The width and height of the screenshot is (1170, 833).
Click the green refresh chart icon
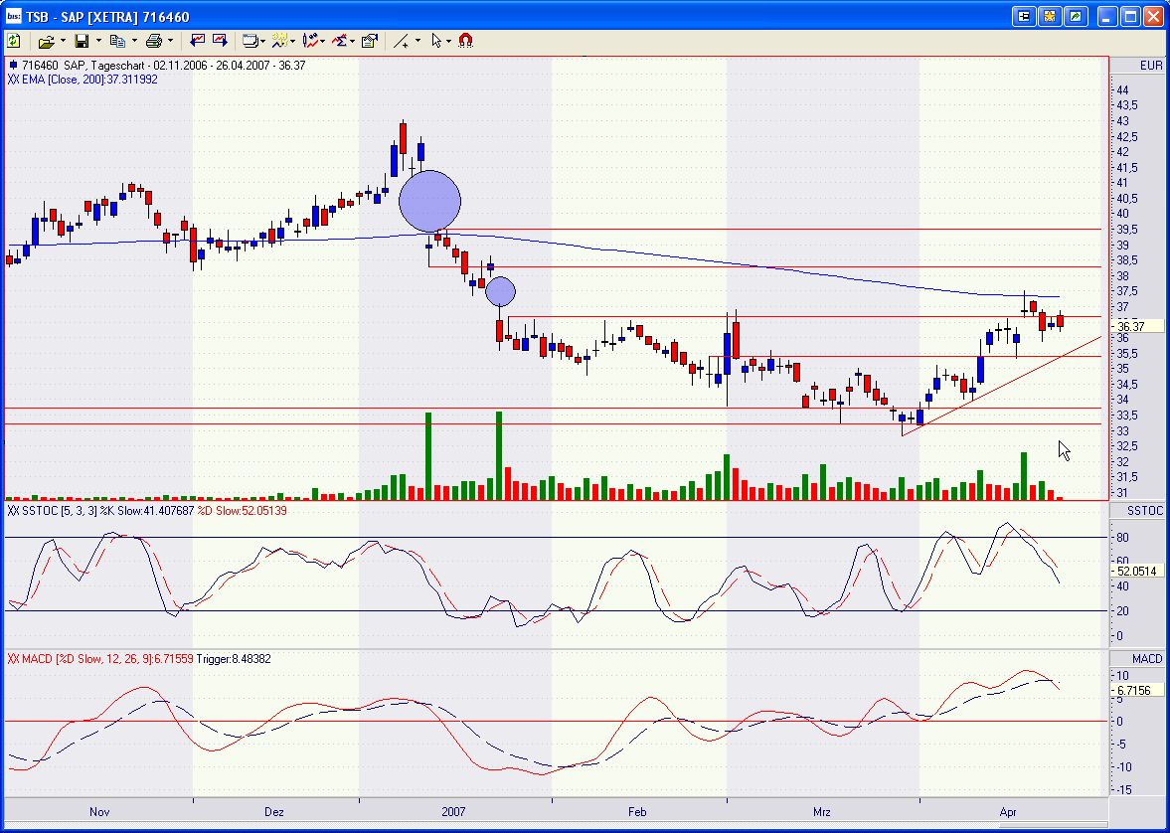[x=14, y=41]
